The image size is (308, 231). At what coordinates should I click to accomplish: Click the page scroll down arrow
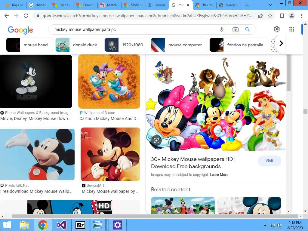coord(305,211)
